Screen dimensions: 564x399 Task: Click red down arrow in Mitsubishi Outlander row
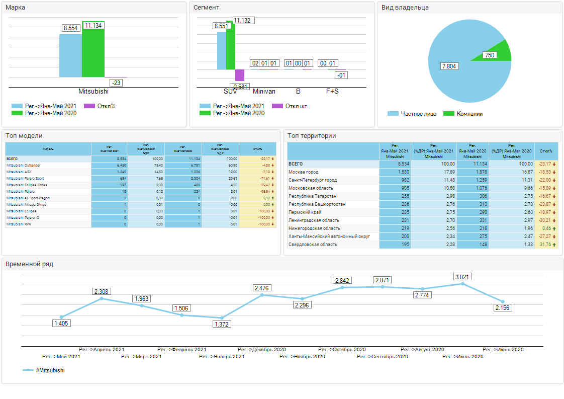(272, 166)
